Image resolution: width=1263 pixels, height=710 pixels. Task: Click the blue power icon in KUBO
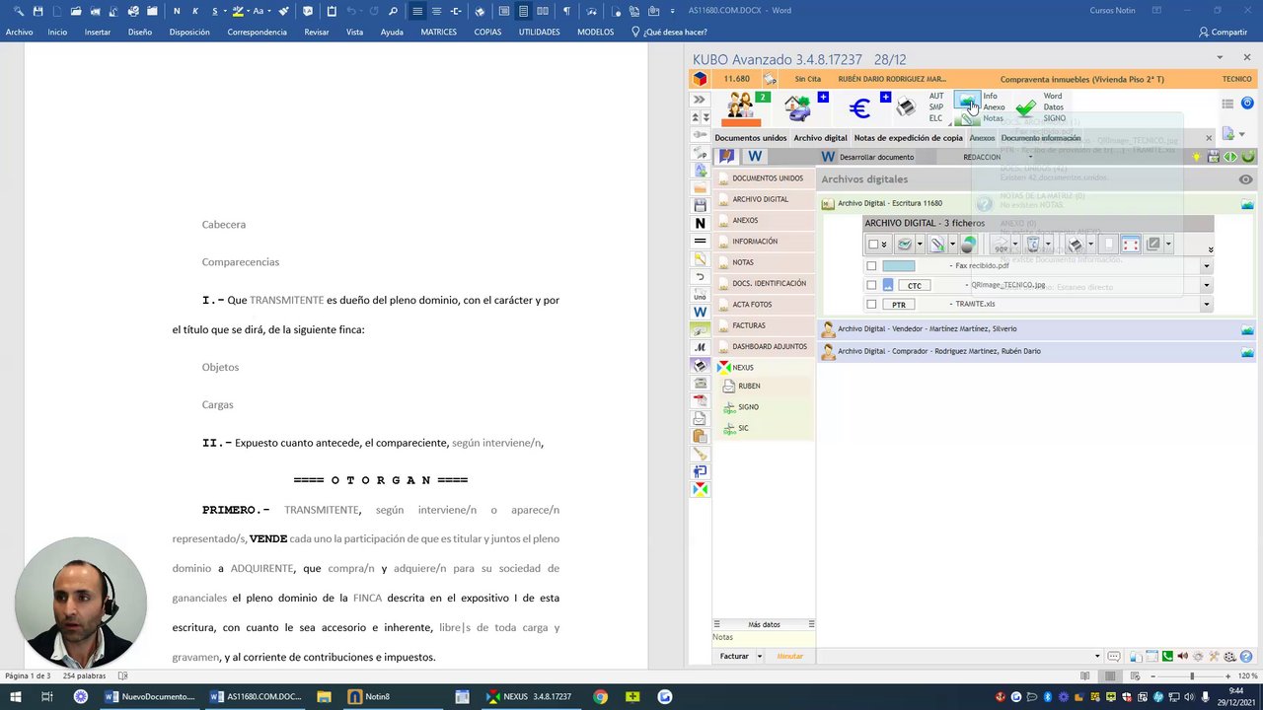point(1247,104)
